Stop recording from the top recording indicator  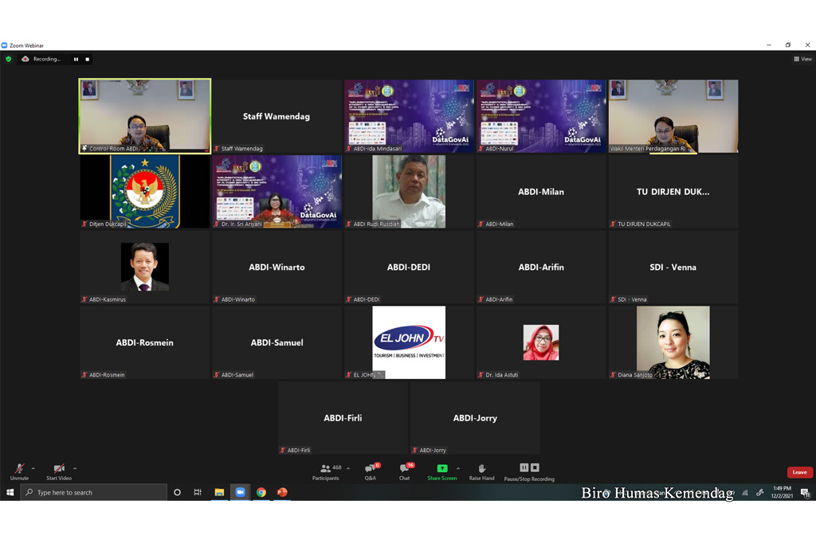pos(88,59)
